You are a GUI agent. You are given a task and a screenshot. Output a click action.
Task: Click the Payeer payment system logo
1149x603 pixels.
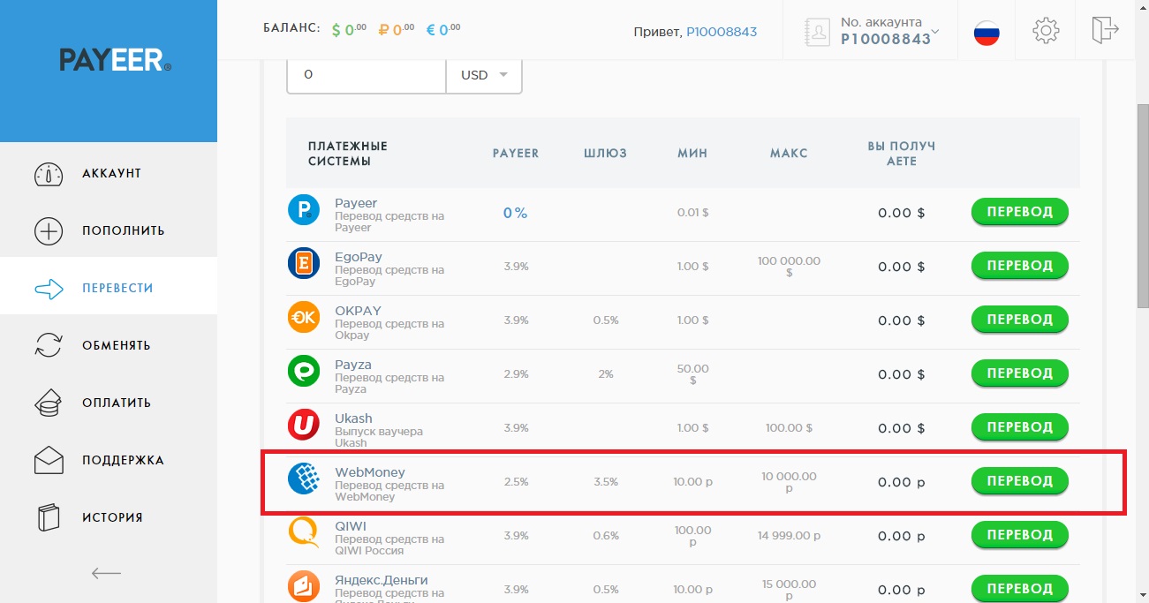click(x=304, y=210)
